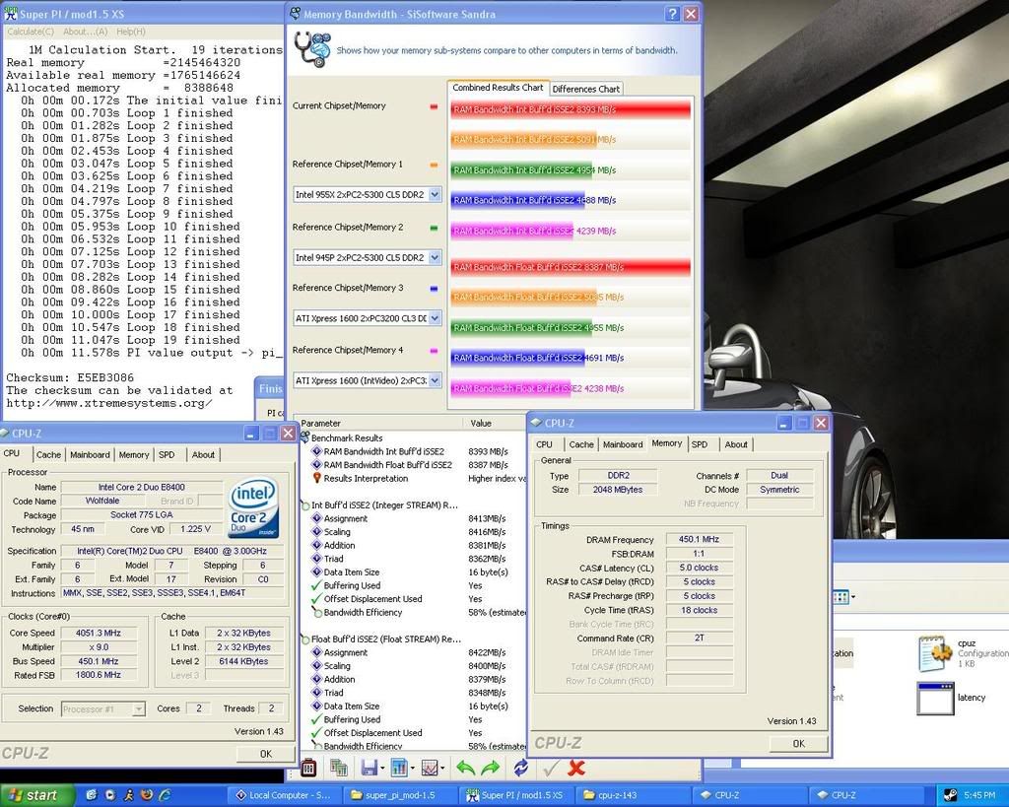Click the line graph icon in Sandra's toolbar
Viewport: 1009px width, 807px height.
click(x=430, y=768)
